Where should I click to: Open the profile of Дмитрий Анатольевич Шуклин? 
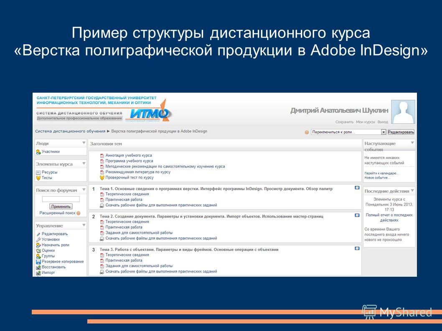[339, 111]
